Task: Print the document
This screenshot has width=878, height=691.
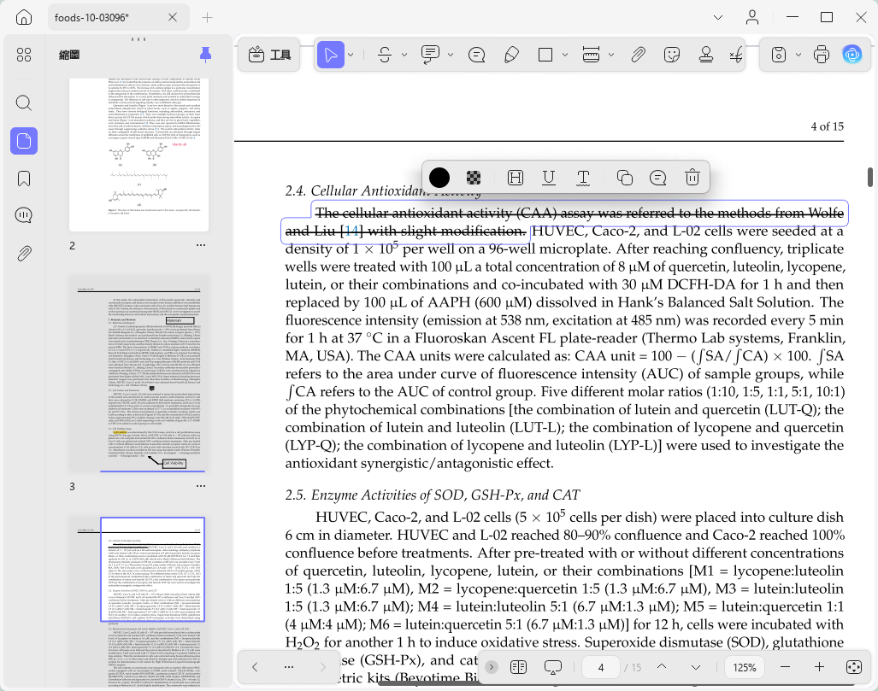Action: pos(822,55)
